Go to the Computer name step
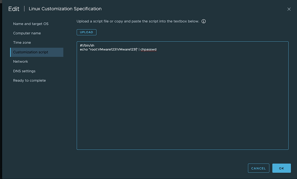 click(x=27, y=33)
